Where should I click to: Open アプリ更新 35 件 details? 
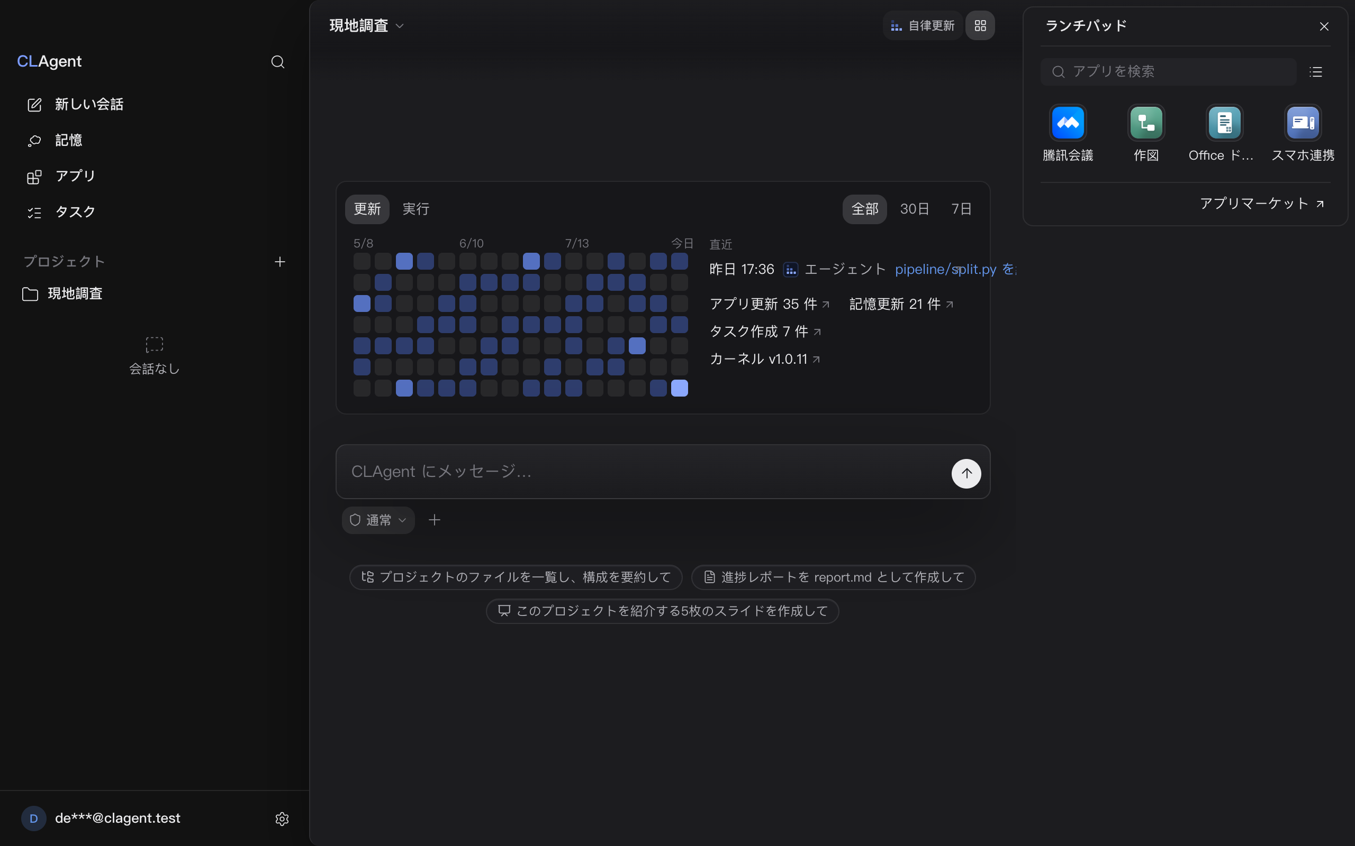click(770, 304)
